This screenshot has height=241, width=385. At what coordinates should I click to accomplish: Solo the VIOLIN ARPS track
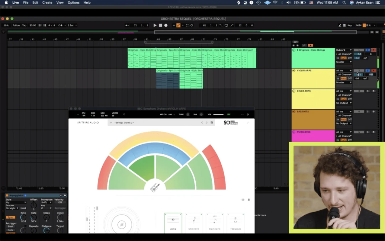[368, 71]
